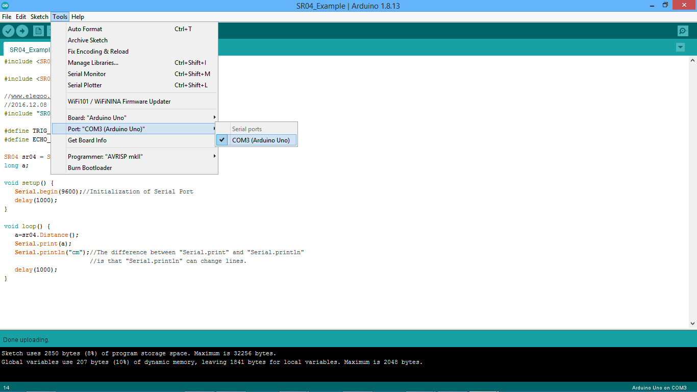
Task: Run Auto Format from the Tools menu
Action: pyautogui.click(x=85, y=29)
